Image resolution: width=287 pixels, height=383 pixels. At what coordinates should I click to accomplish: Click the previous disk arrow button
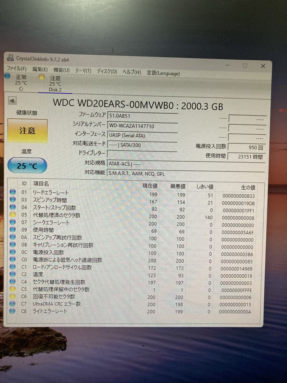(x=12, y=101)
